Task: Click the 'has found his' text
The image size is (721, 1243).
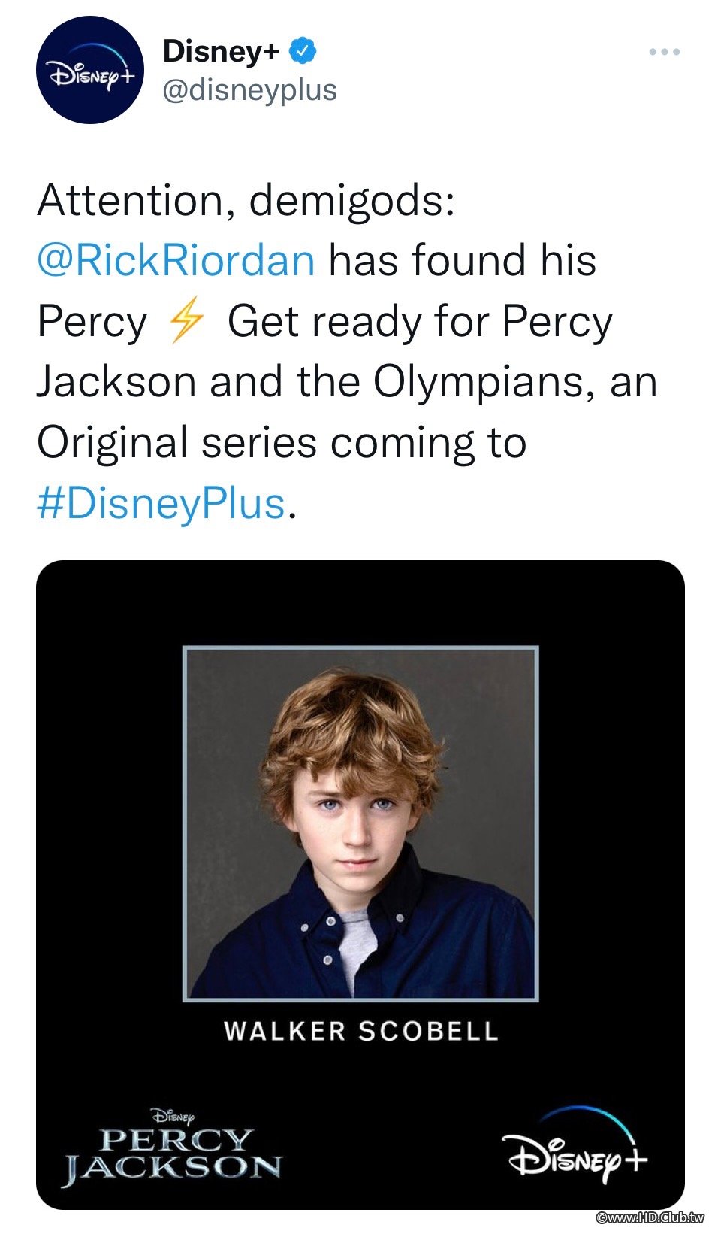Action: (x=462, y=260)
